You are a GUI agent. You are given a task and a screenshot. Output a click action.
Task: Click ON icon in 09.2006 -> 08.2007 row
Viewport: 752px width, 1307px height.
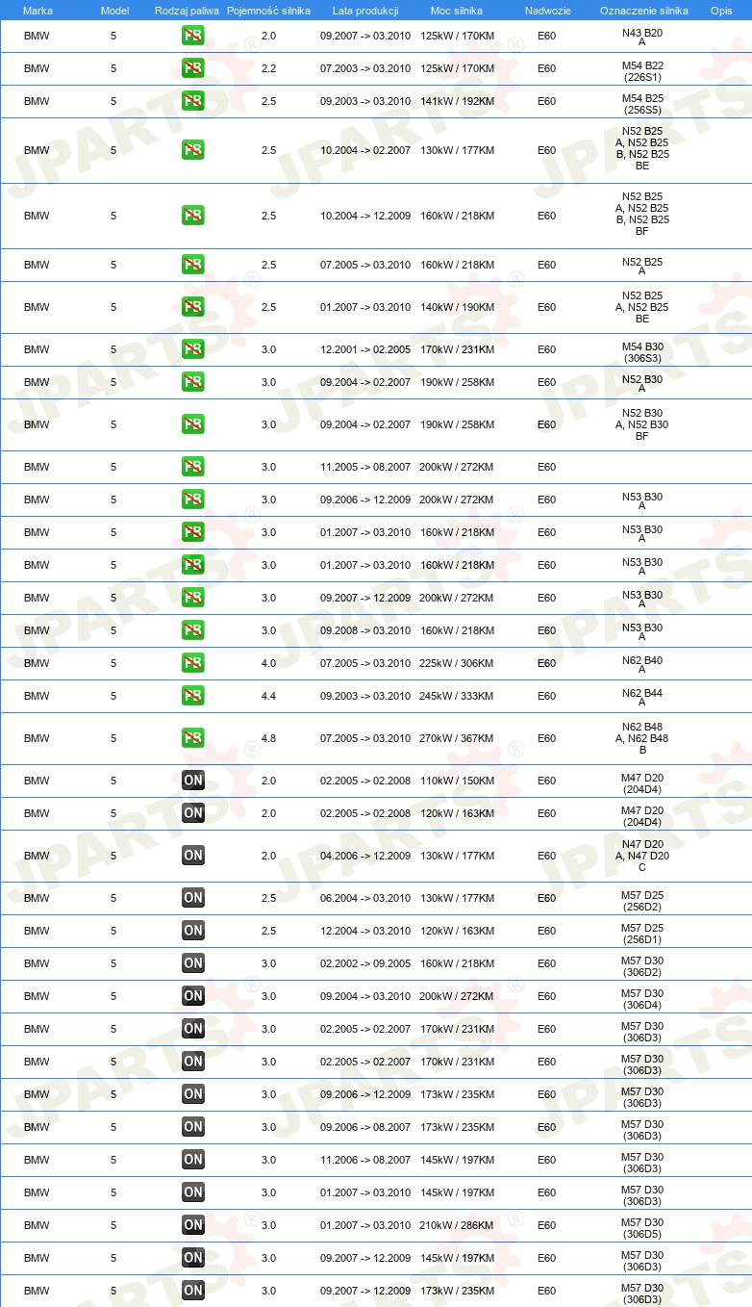point(193,1127)
